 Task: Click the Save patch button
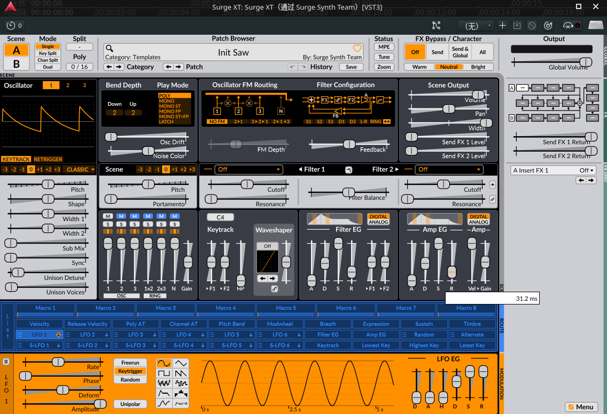click(351, 67)
